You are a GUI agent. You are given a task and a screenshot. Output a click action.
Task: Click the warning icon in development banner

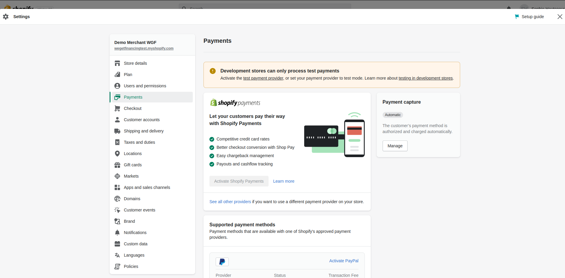[x=213, y=71]
